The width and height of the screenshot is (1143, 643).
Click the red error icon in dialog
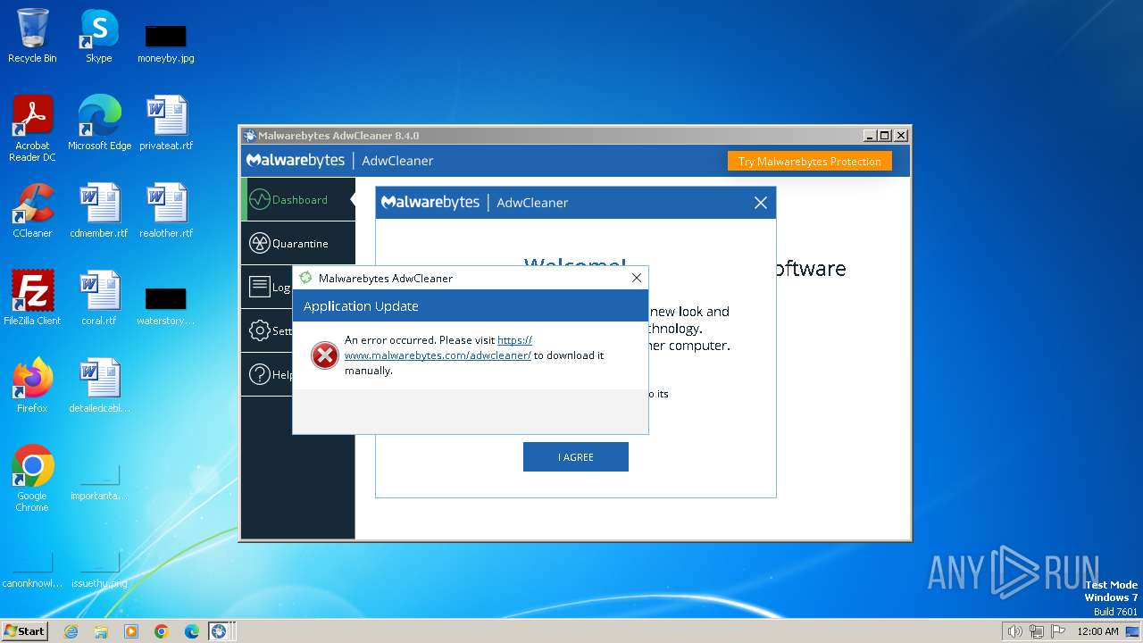(324, 355)
